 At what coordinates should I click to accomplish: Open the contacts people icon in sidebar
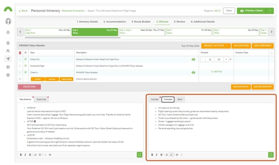pos(8,51)
